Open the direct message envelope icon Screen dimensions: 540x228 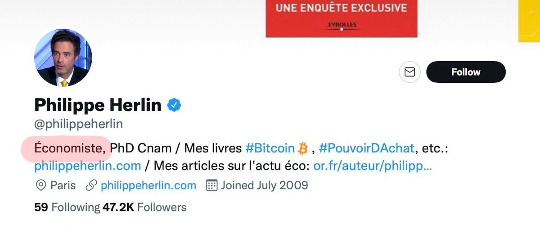[409, 72]
